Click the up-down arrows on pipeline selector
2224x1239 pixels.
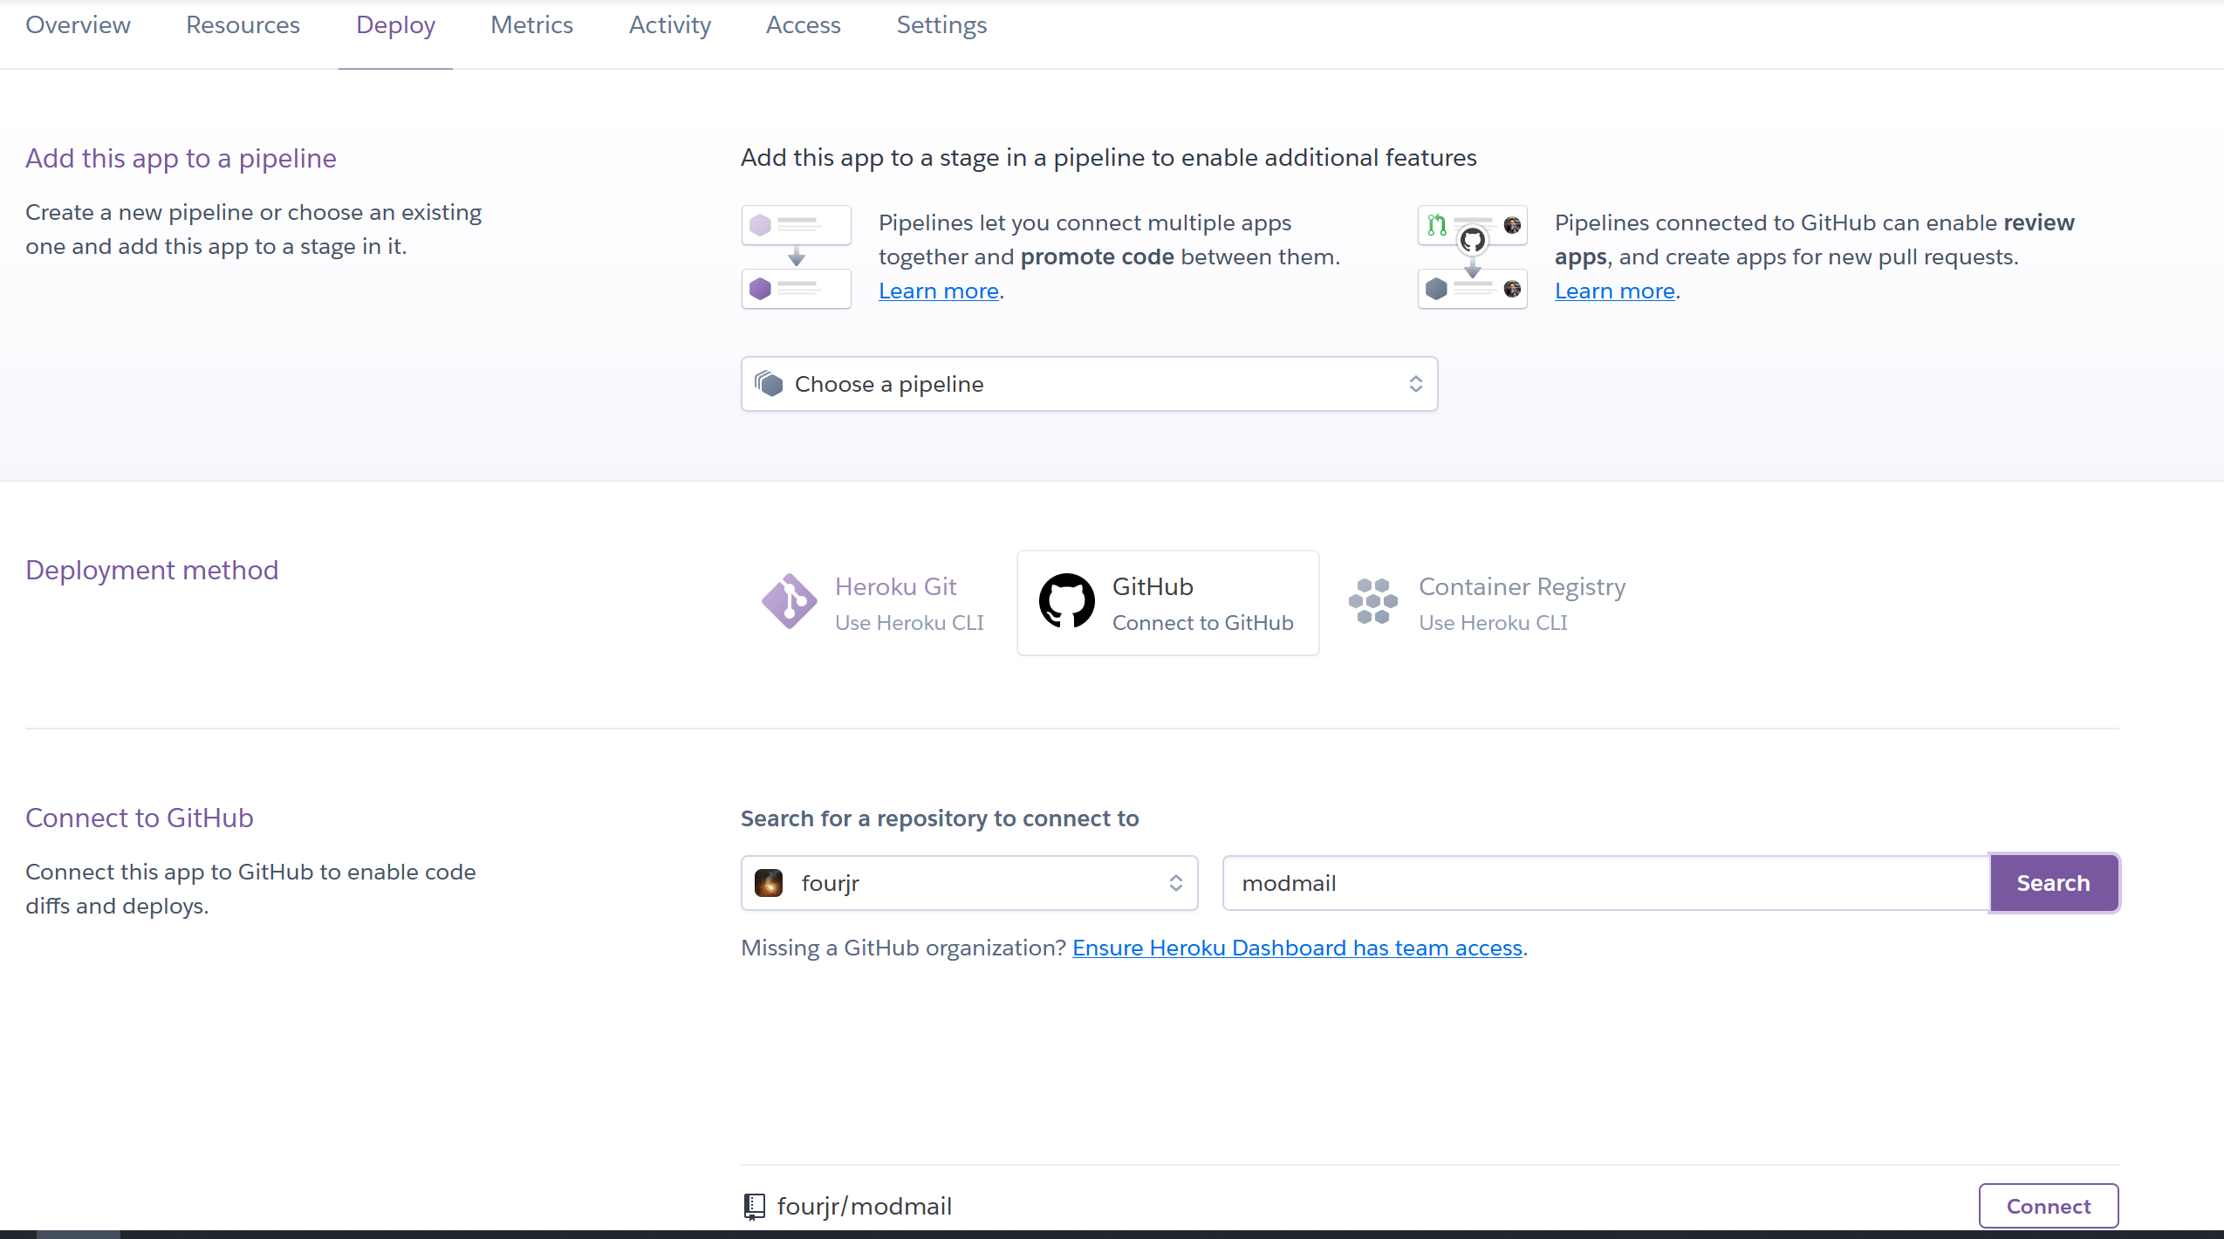(x=1415, y=384)
